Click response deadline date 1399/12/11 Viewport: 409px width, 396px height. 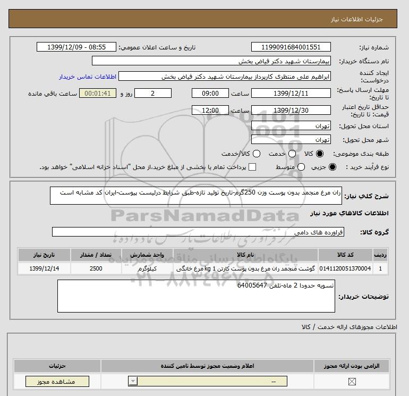coord(291,93)
